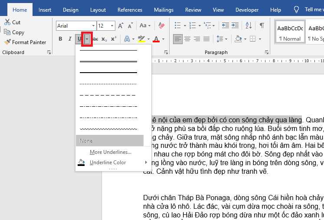Open the References tab

pos(130,10)
